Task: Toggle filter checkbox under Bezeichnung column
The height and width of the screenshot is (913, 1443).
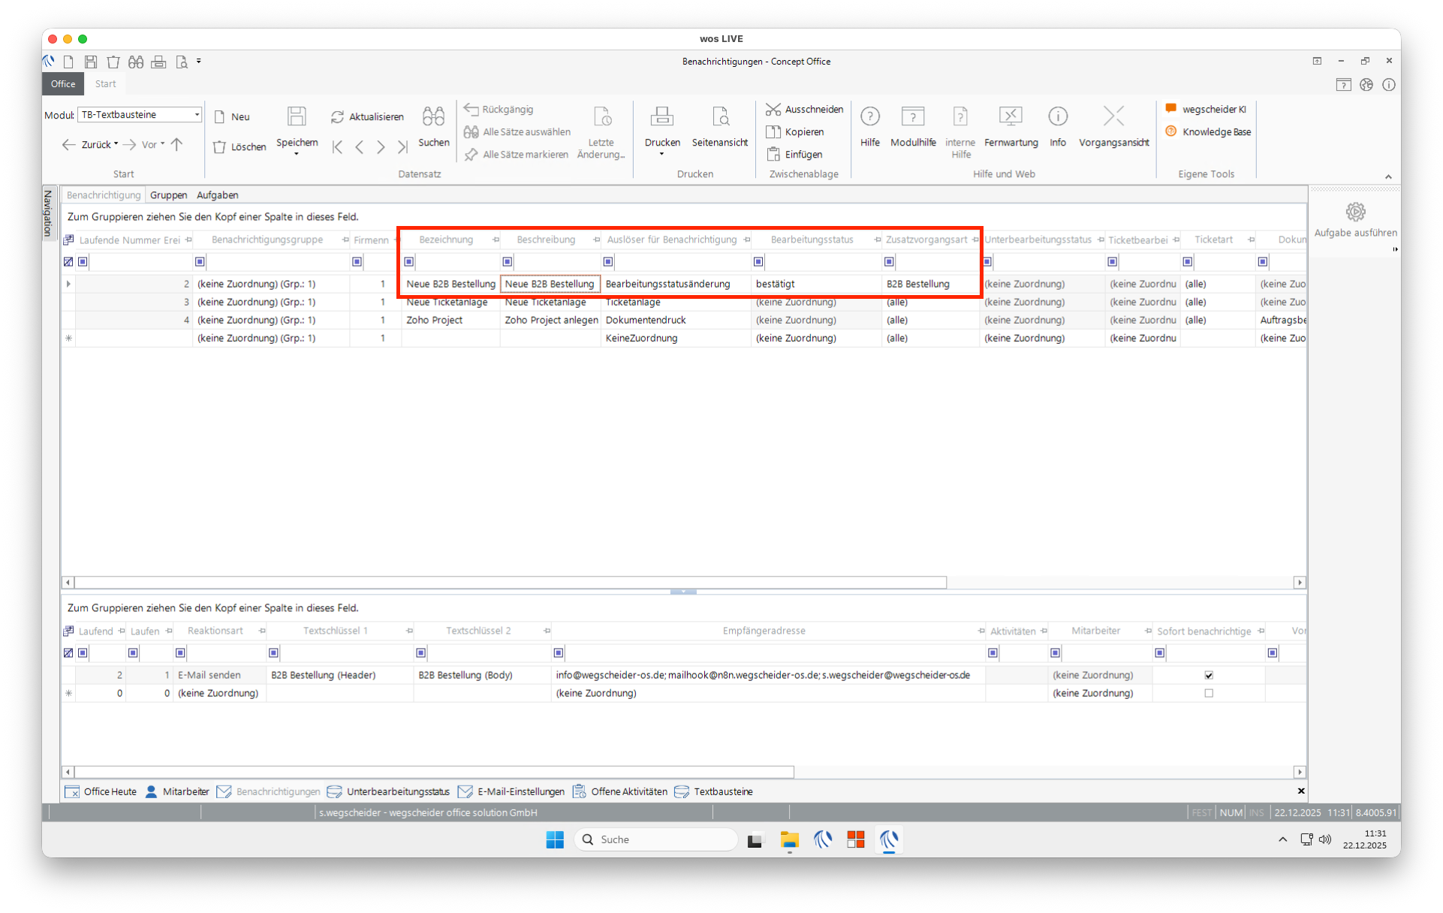Action: [409, 262]
